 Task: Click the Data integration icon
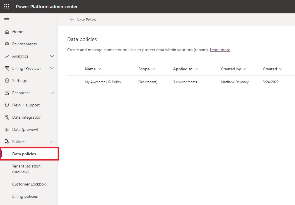pos(7,117)
